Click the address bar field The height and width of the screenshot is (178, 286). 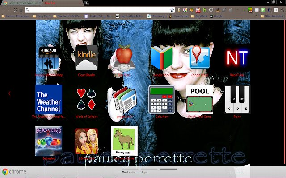(x=100, y=10)
